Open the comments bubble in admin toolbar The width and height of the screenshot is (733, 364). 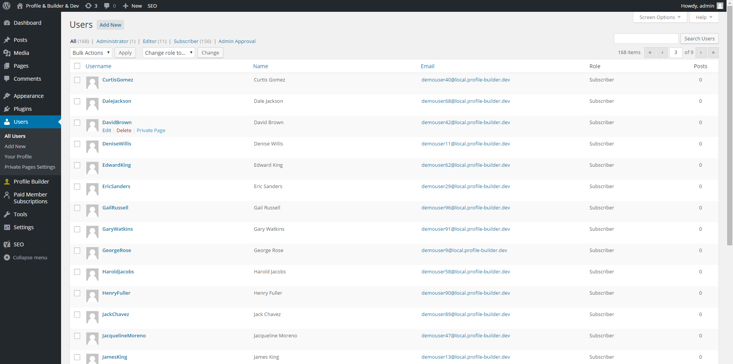click(107, 6)
